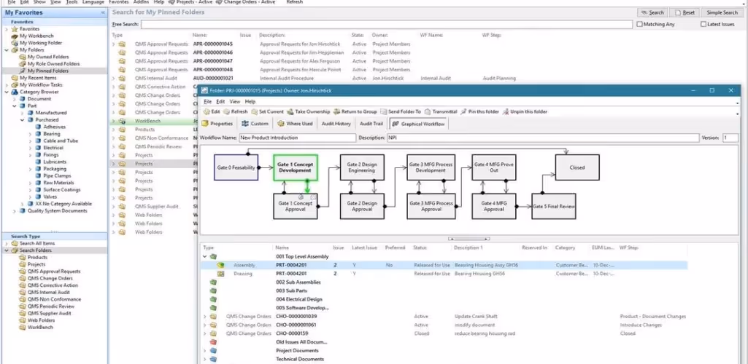Image resolution: width=748 pixels, height=364 pixels.
Task: Click the Pin this folder icon
Action: coord(463,112)
